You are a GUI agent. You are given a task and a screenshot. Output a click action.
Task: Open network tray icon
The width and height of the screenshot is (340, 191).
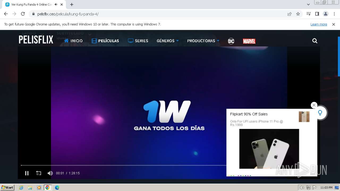pyautogui.click(x=308, y=188)
